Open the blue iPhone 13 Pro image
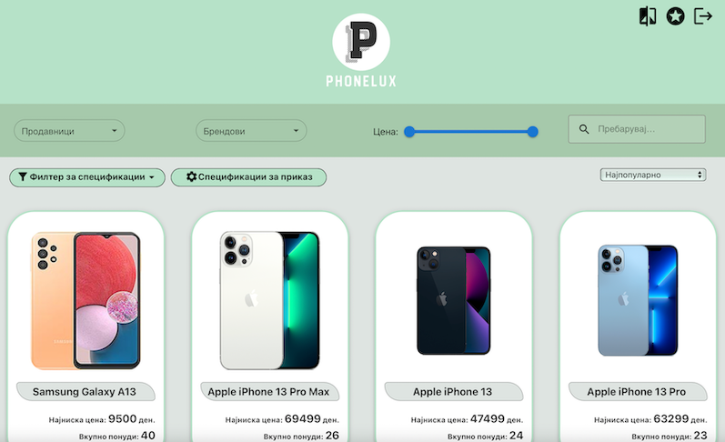The height and width of the screenshot is (442, 725). pyautogui.click(x=638, y=300)
